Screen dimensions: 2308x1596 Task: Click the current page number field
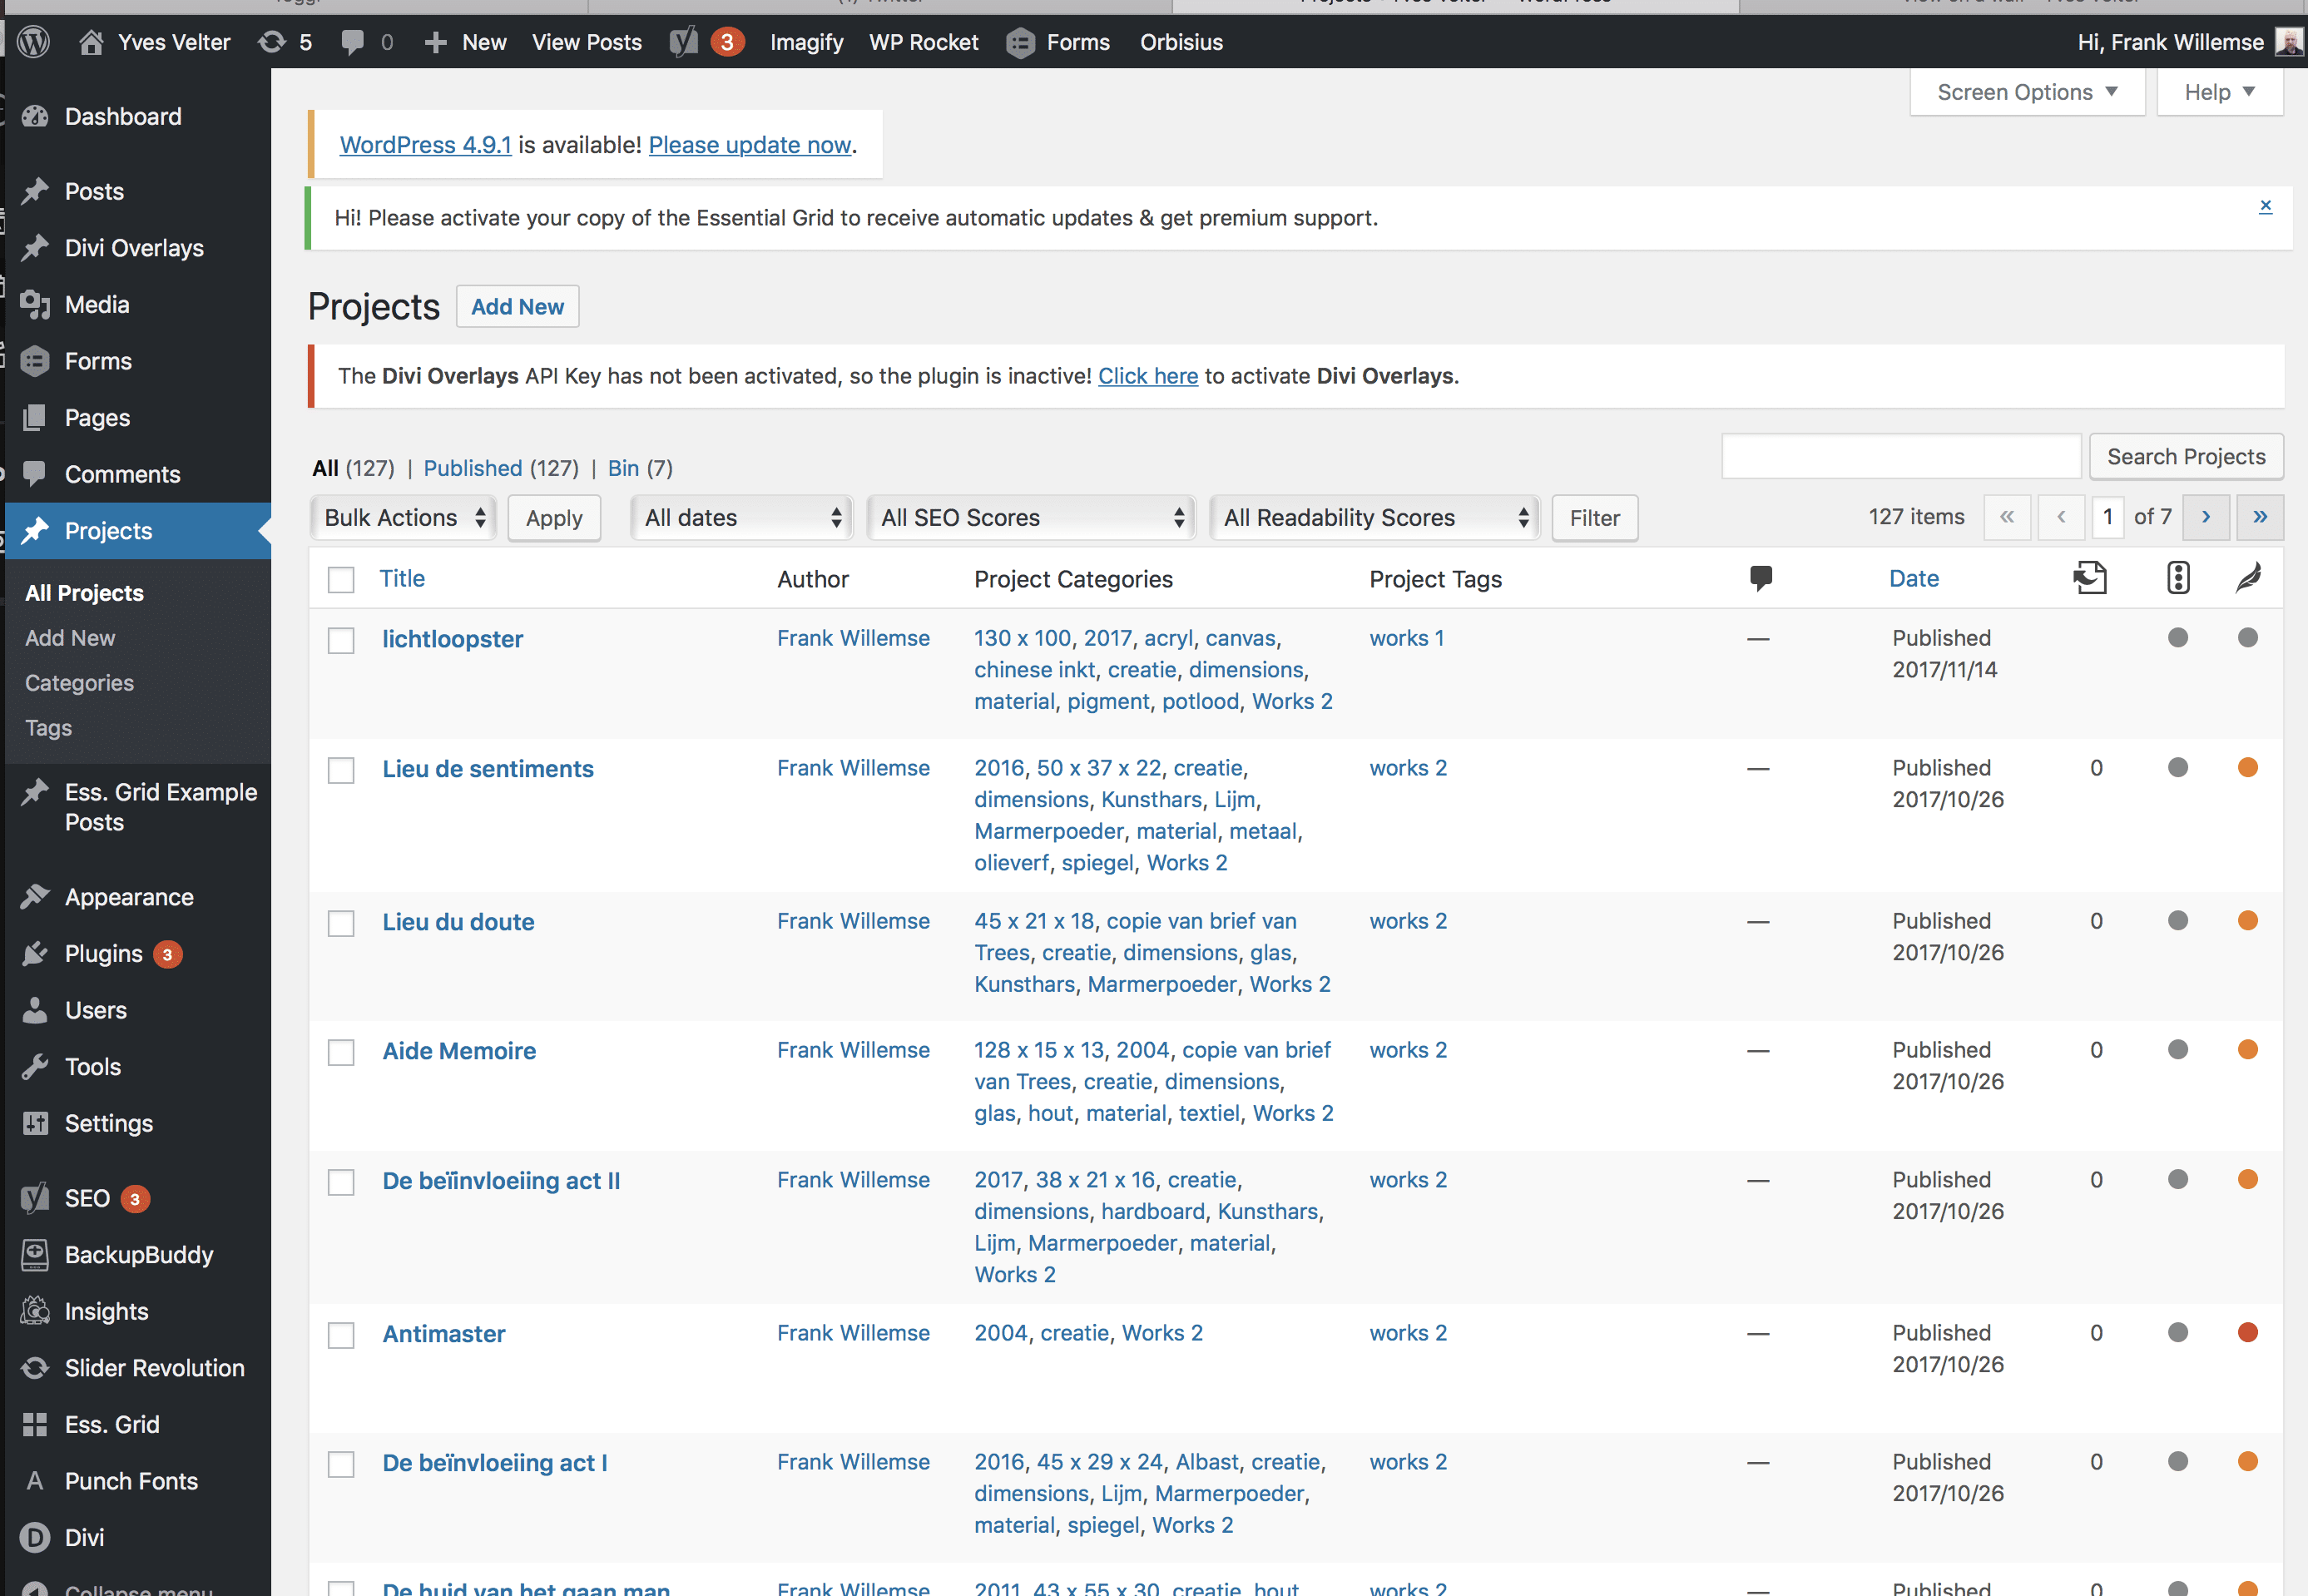pyautogui.click(x=2107, y=517)
